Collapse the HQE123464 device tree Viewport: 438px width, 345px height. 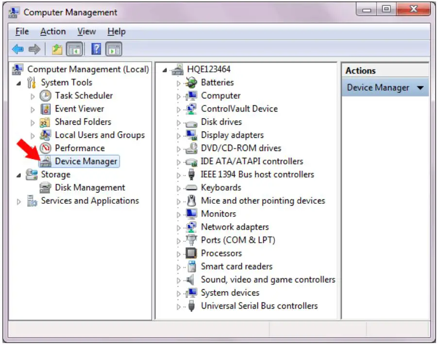[x=165, y=69]
